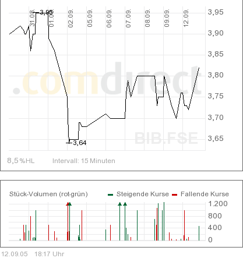Select the red Fallende Kurse legend swatch
The image size is (243, 258).
pyautogui.click(x=175, y=195)
